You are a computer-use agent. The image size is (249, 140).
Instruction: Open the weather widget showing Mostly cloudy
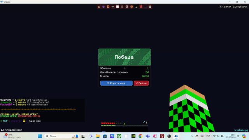12,136
